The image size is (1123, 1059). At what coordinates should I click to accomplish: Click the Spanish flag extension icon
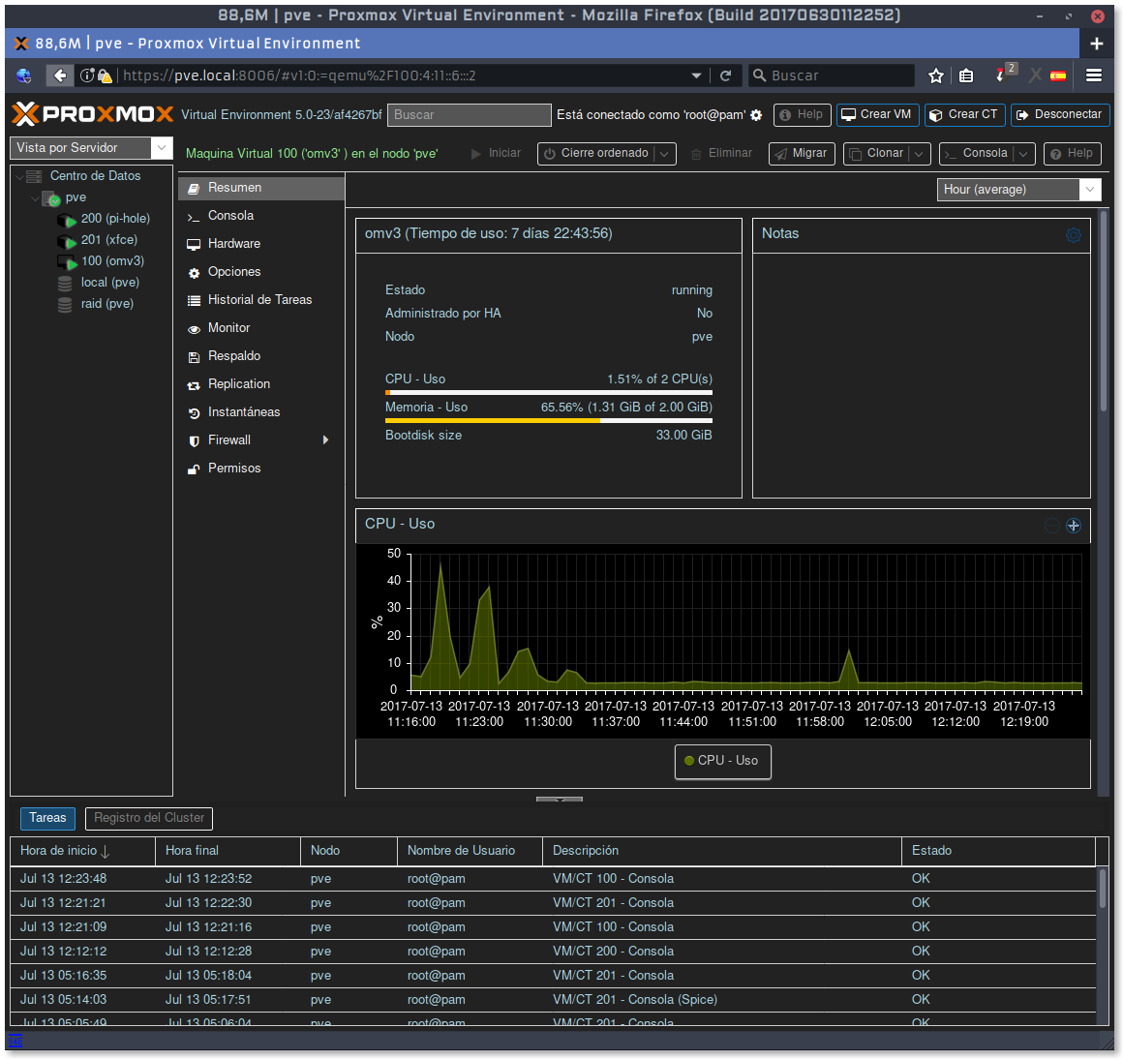1058,76
